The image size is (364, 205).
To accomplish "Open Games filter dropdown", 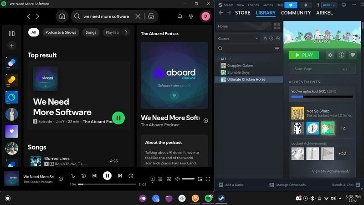I will [x=238, y=39].
